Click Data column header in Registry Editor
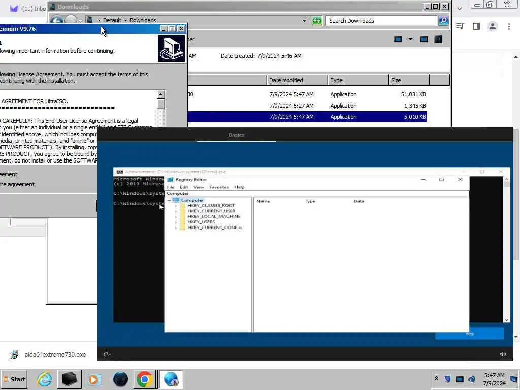 click(x=359, y=201)
